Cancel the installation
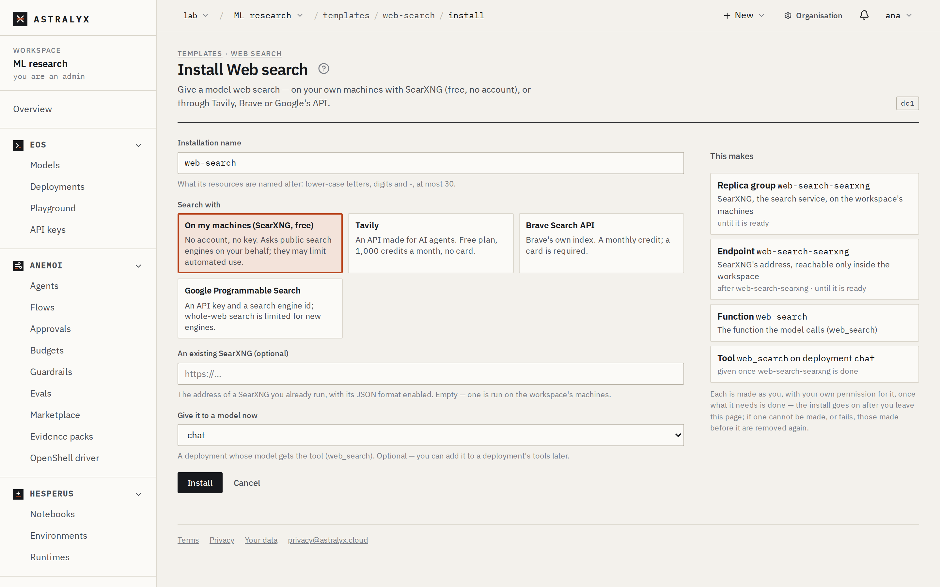The width and height of the screenshot is (940, 587). [247, 483]
